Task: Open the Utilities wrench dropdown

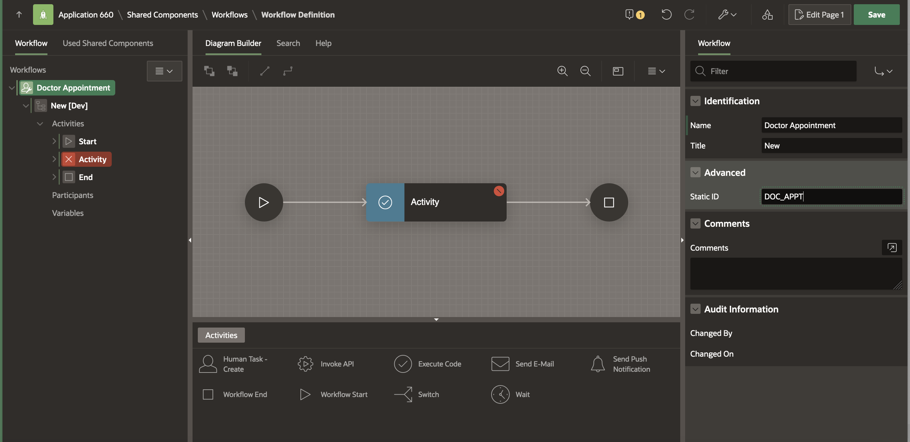Action: pyautogui.click(x=727, y=14)
